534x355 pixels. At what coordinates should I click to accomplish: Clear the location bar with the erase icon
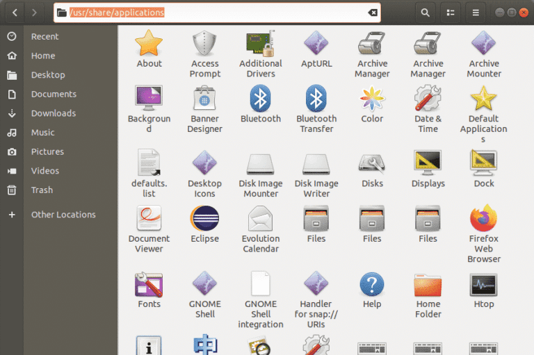(x=373, y=13)
